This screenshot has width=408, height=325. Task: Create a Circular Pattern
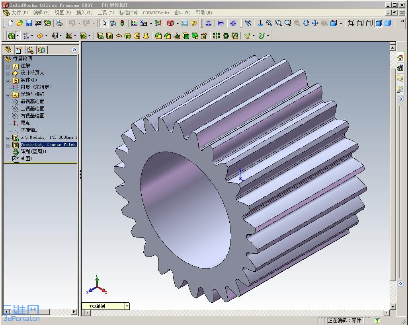(226, 36)
